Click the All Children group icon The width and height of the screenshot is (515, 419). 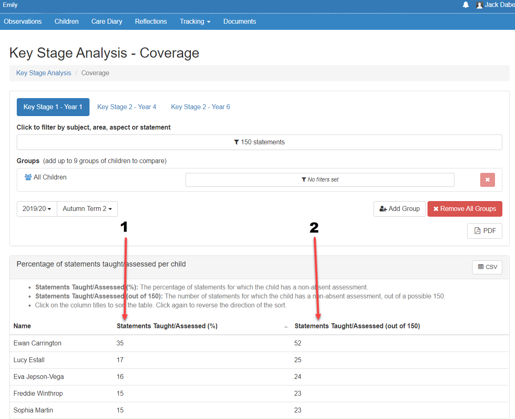(28, 177)
